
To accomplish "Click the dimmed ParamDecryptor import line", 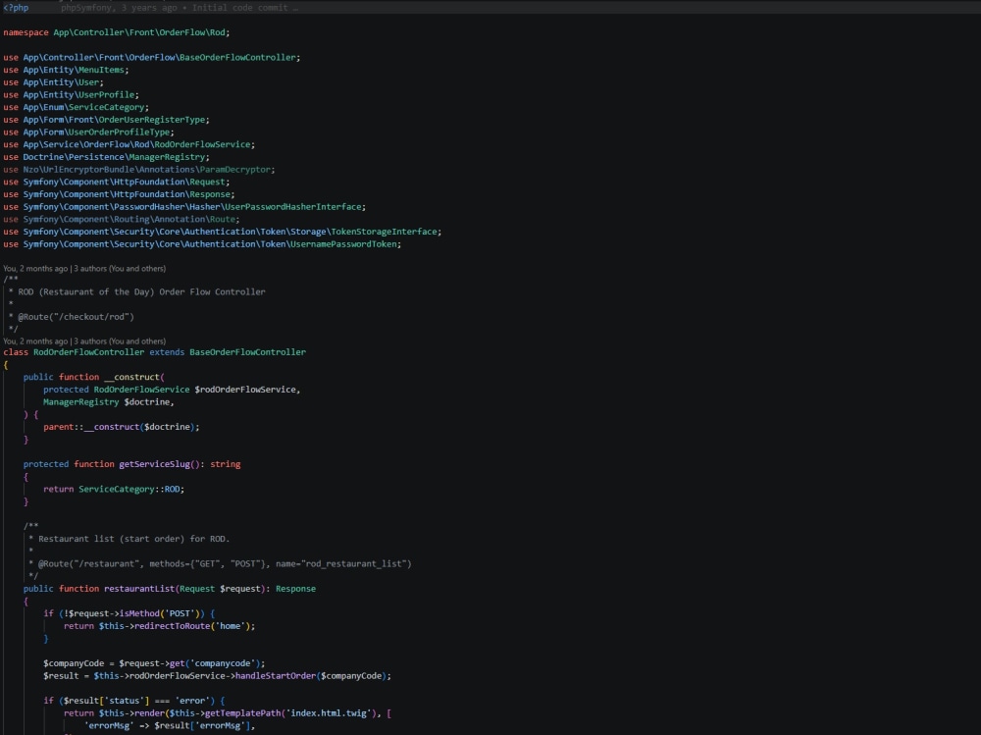I will 139,170.
